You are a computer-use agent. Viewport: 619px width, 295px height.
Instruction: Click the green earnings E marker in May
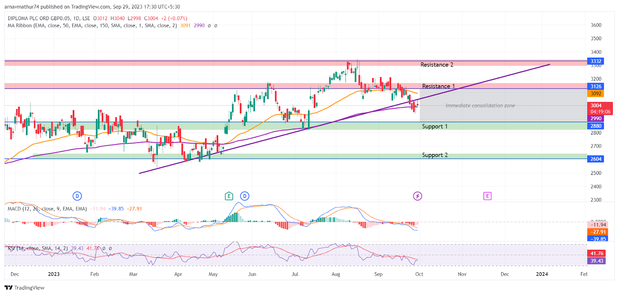(x=229, y=196)
